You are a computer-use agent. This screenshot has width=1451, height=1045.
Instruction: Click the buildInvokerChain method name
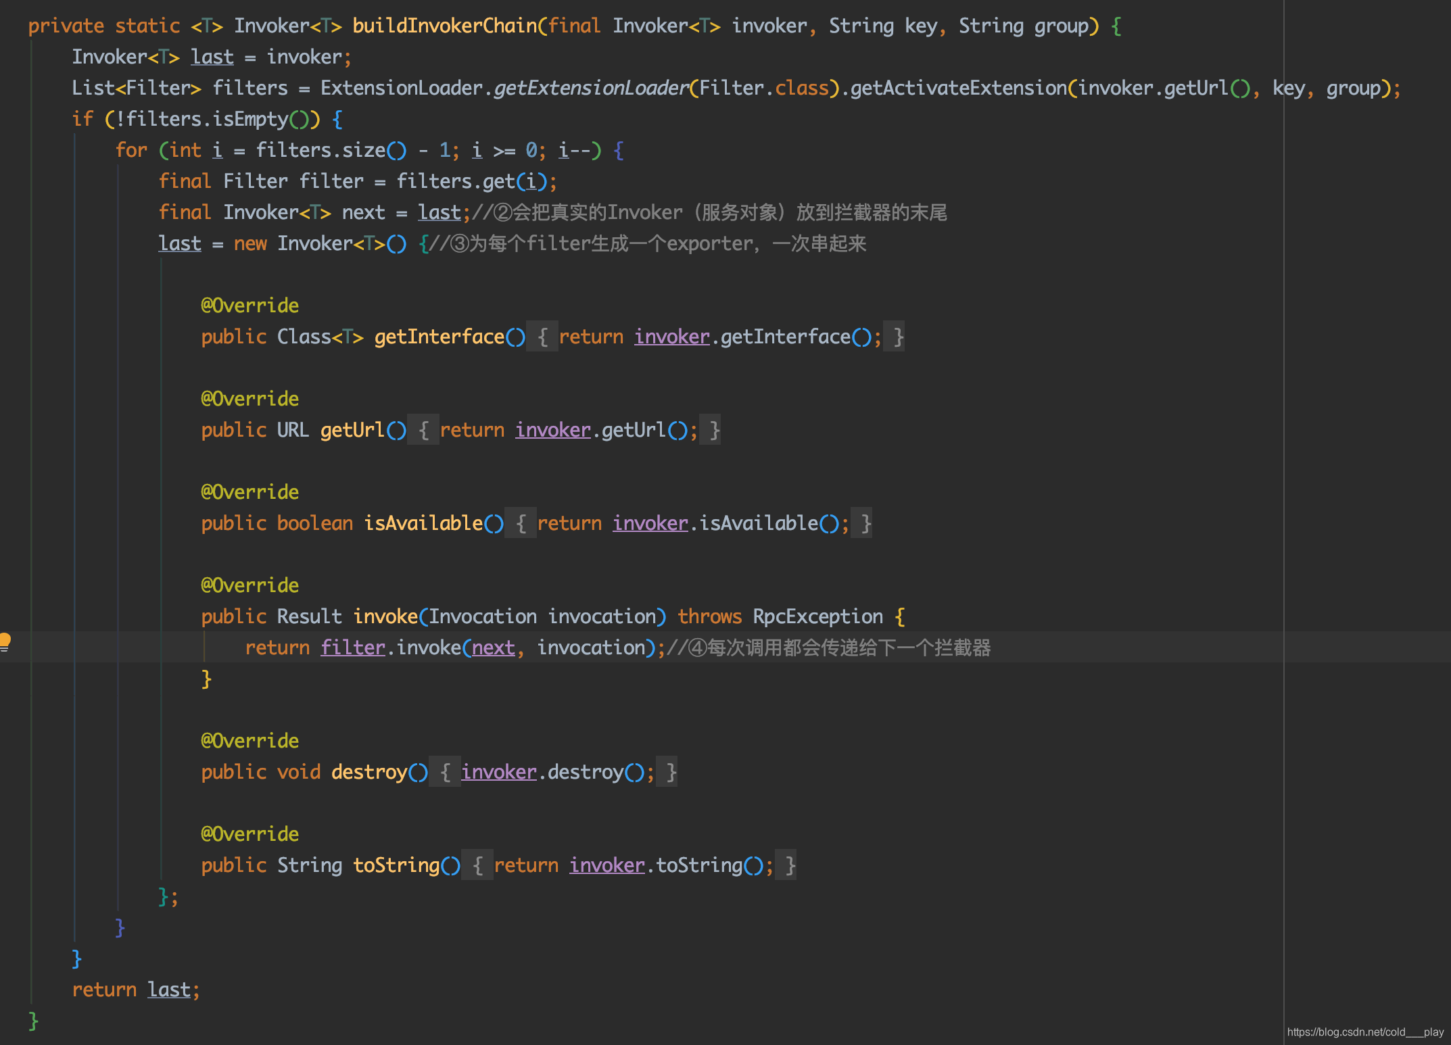pyautogui.click(x=445, y=26)
